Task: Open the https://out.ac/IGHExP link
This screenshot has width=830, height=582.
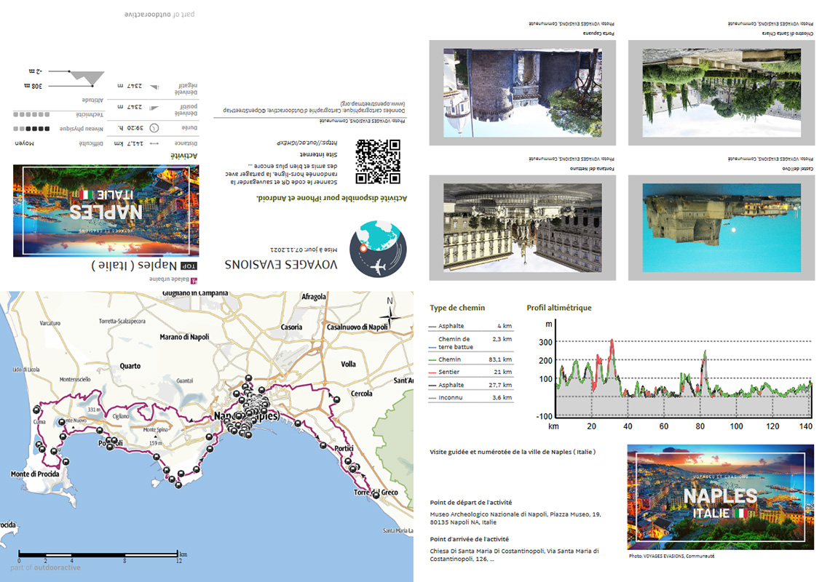Action: [307, 143]
